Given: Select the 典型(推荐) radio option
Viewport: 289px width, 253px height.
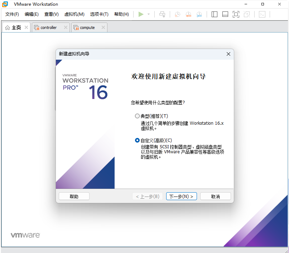Looking at the screenshot, I should point(137,116).
